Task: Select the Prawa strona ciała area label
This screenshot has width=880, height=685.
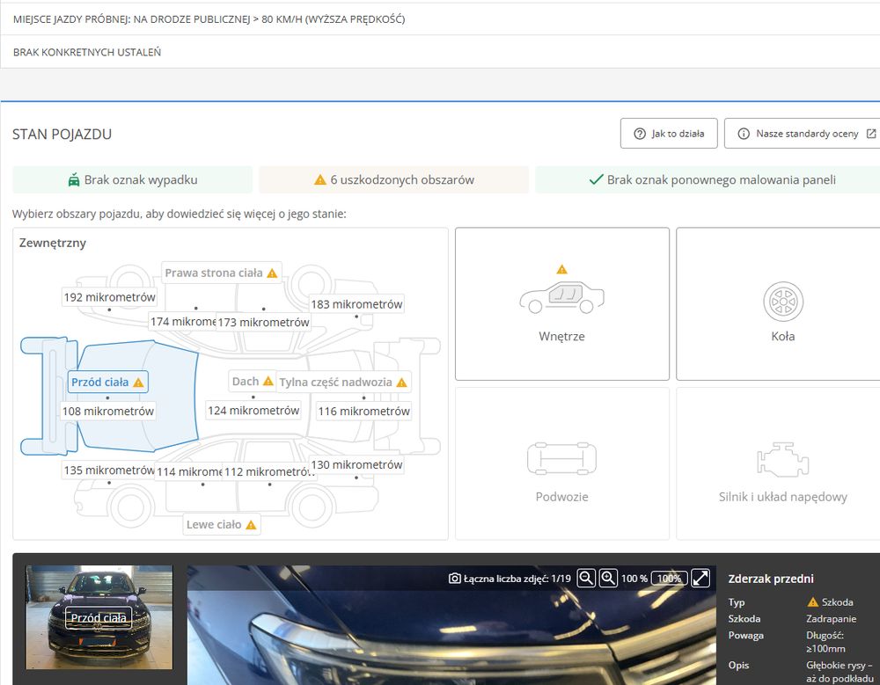Action: coord(221,273)
